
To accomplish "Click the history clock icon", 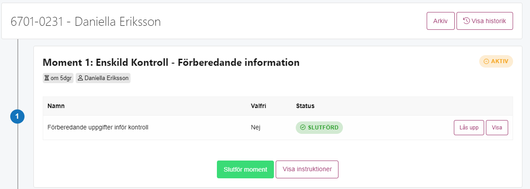I will pos(466,21).
